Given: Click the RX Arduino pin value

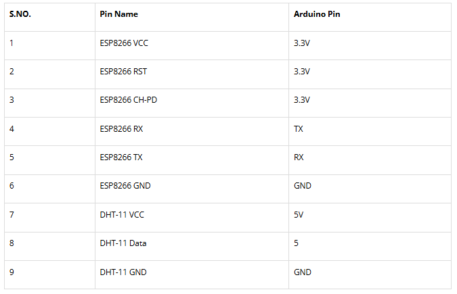Looking at the screenshot, I should 299,157.
